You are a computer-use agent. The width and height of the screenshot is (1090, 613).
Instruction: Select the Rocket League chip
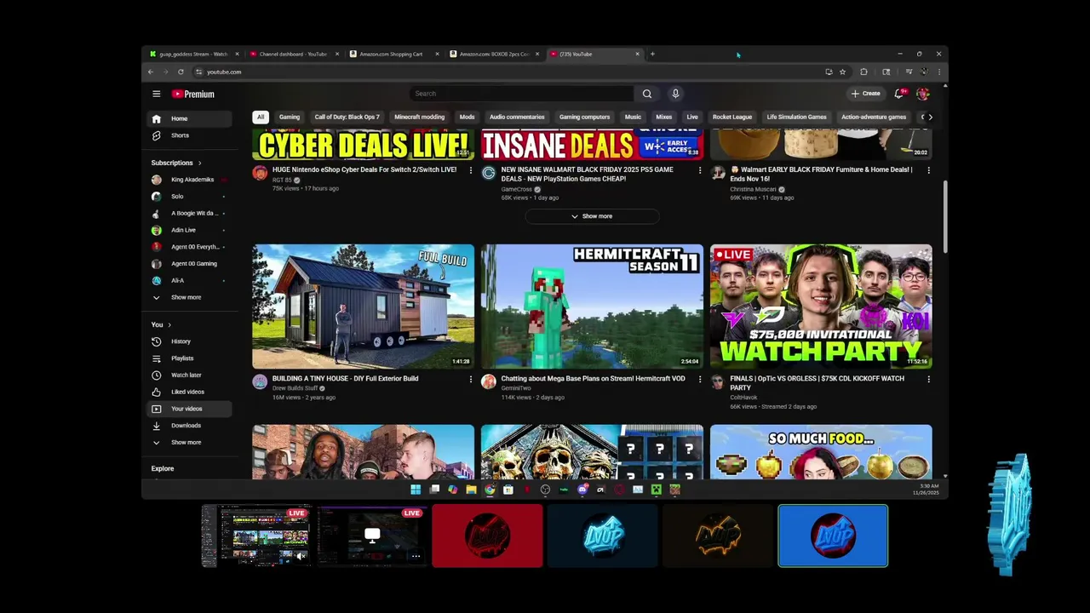pos(732,117)
